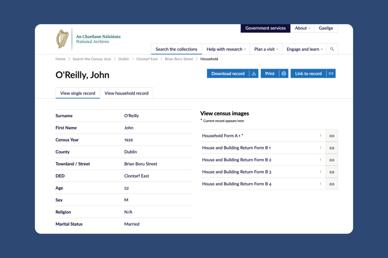This screenshot has height=258, width=388.
Task: Select the View single record tab
Action: tap(78, 93)
